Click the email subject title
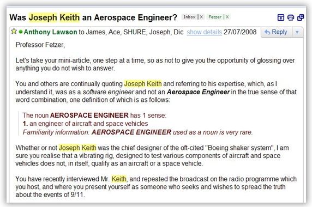The image size is (312, 207). (93, 17)
